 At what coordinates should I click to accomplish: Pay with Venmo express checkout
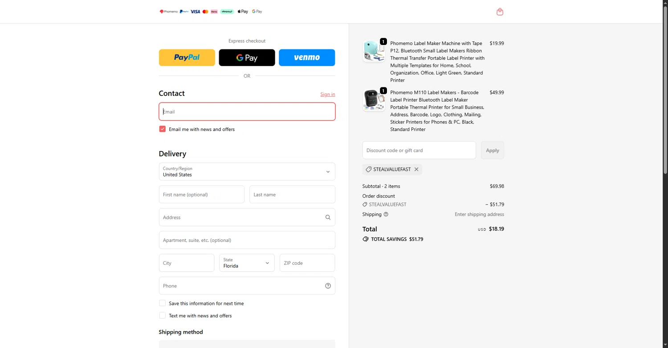(307, 57)
